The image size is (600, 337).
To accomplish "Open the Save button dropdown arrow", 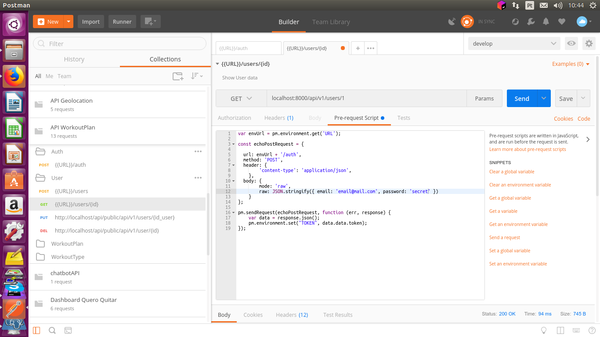I will 583,98.
